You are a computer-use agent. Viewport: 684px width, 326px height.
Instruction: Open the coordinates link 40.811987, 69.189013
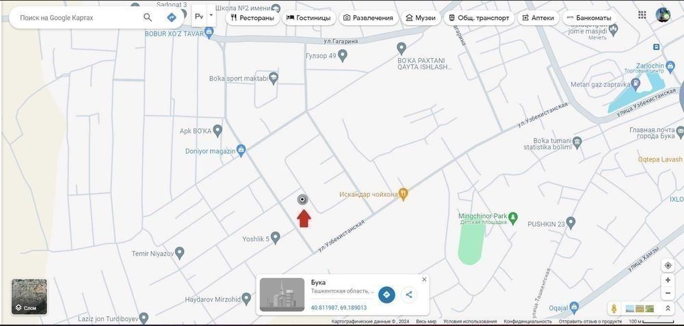point(339,308)
